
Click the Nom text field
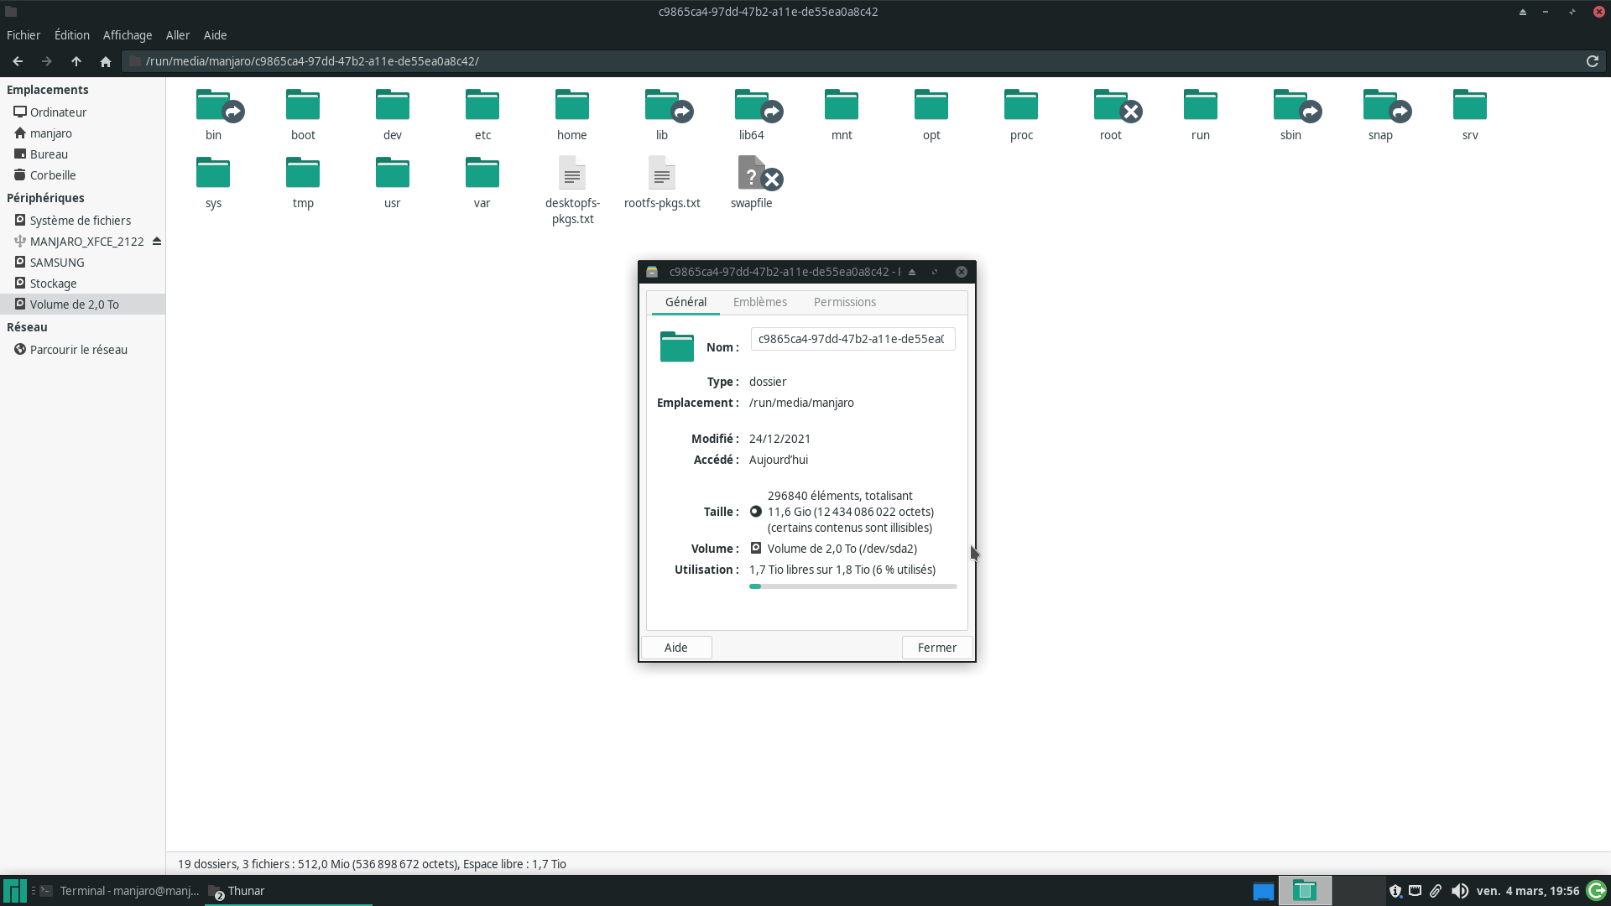pyautogui.click(x=852, y=339)
